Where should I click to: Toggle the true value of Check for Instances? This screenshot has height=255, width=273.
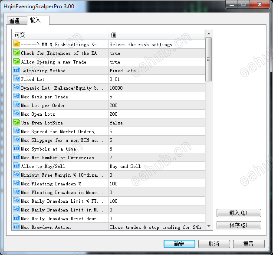tap(157, 53)
